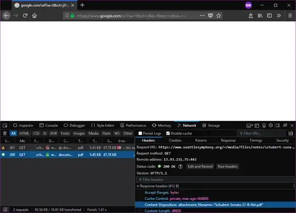296x213 pixels.
Task: Filter requests by Other
Action: point(128,133)
